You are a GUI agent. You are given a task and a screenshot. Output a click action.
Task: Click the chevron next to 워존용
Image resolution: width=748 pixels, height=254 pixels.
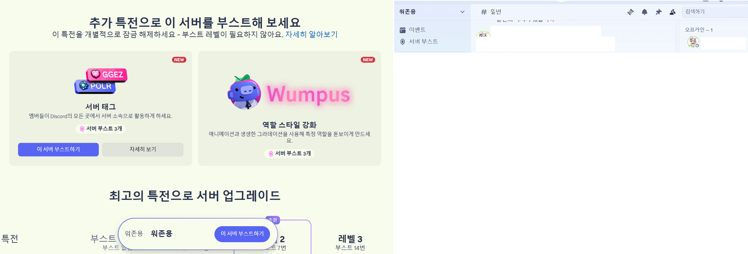point(462,12)
